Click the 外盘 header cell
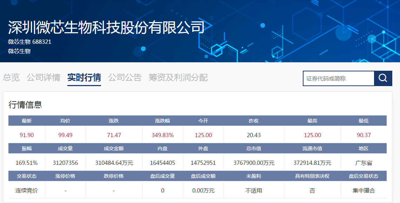 tap(203, 148)
